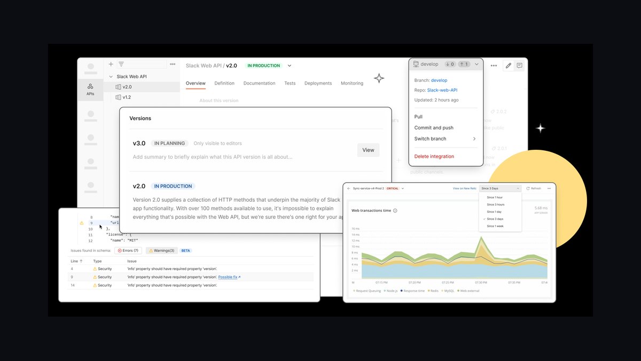
Task: Open the three-dots menu beside the pencil
Action: [x=494, y=66]
